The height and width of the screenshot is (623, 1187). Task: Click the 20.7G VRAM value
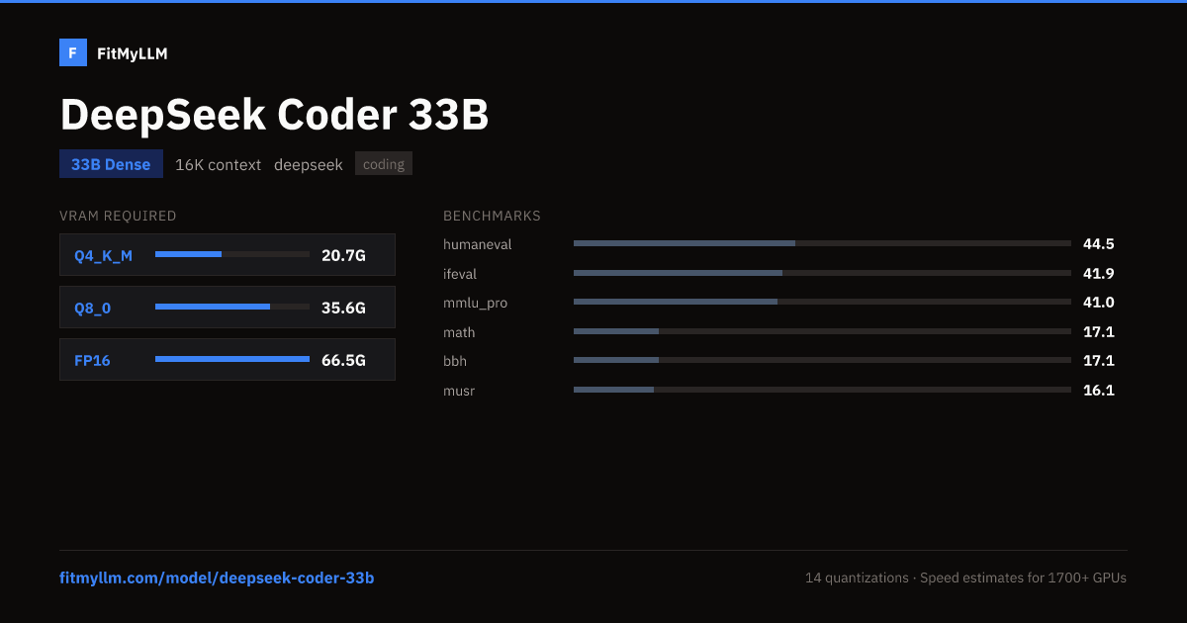click(343, 255)
